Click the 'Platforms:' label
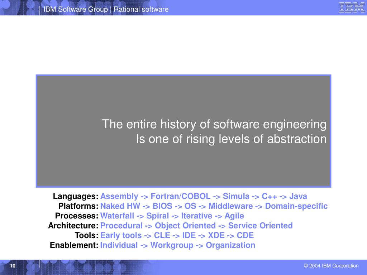The height and width of the screenshot is (275, 367). pyautogui.click(x=78, y=206)
